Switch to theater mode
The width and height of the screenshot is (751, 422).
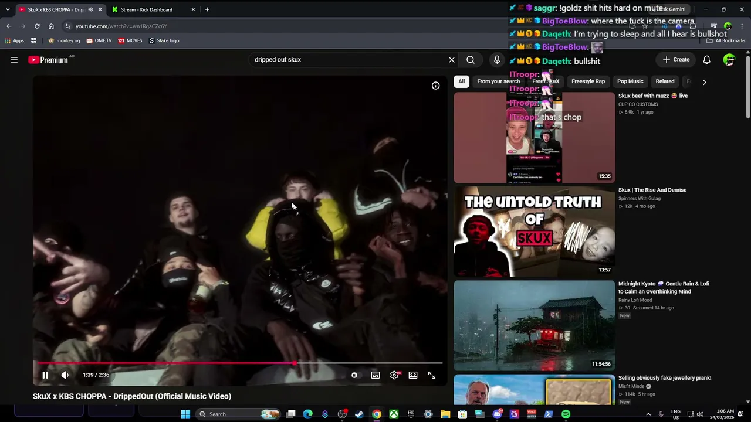413,375
